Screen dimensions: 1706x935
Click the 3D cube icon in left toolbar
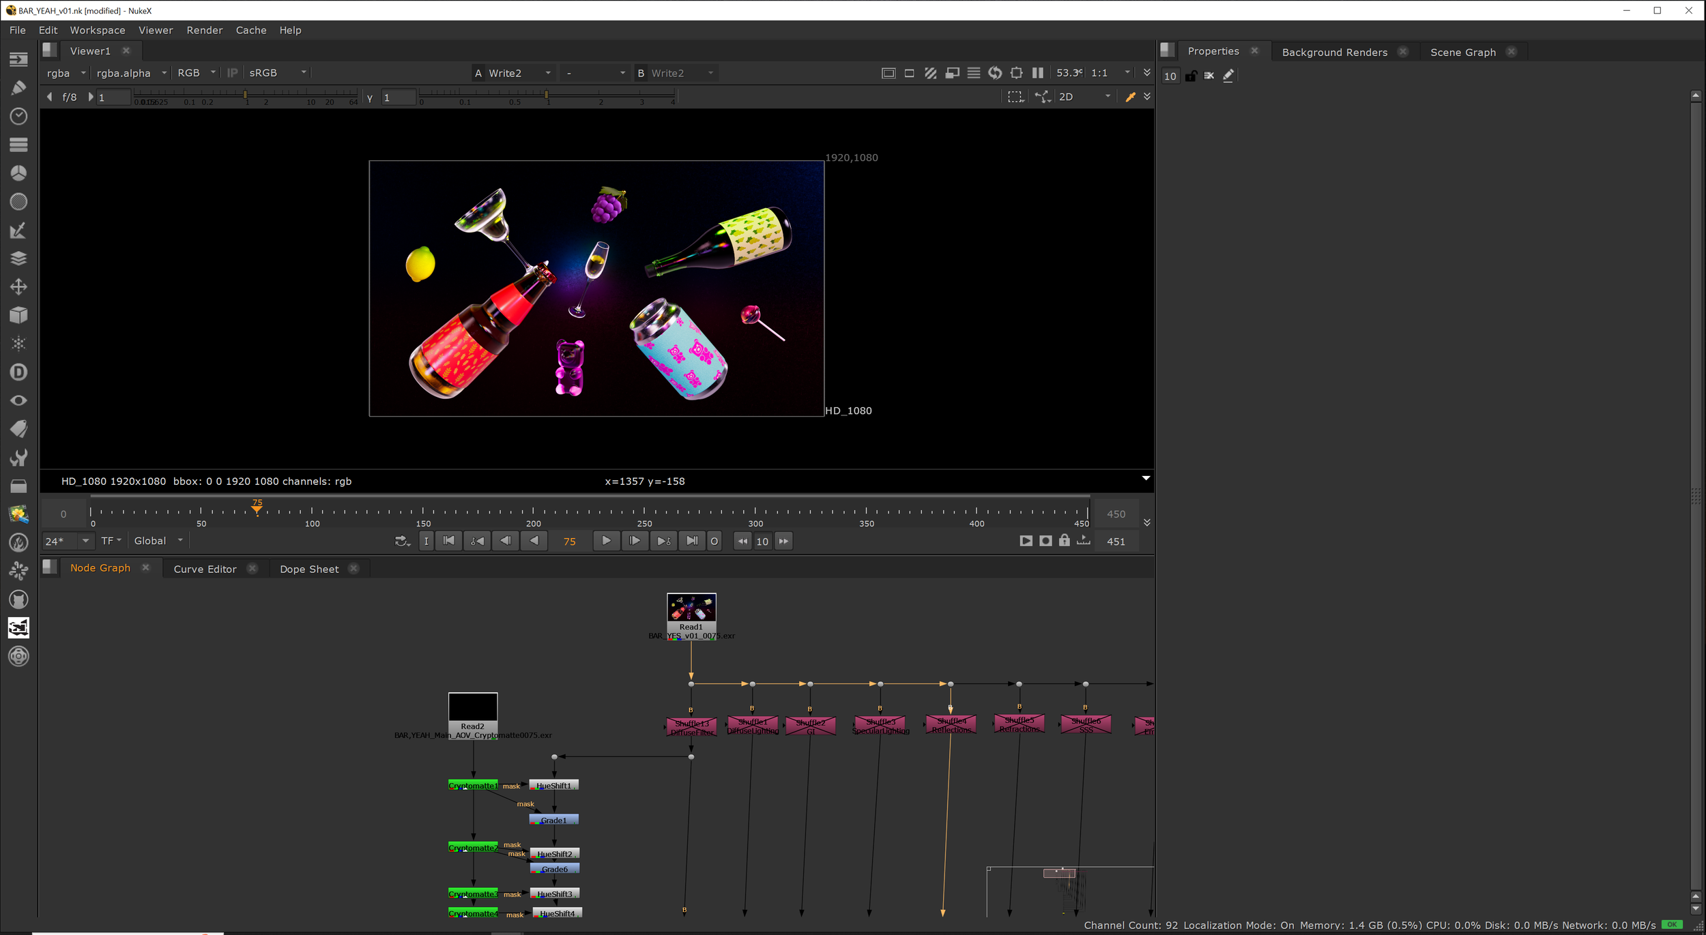18,315
